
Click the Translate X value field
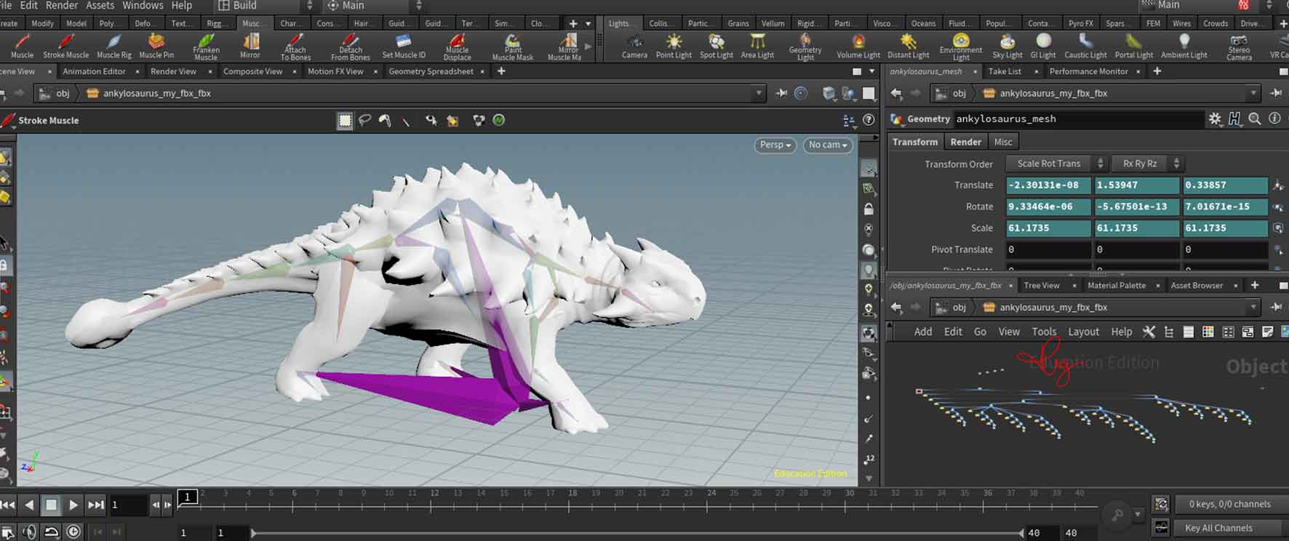click(1048, 185)
